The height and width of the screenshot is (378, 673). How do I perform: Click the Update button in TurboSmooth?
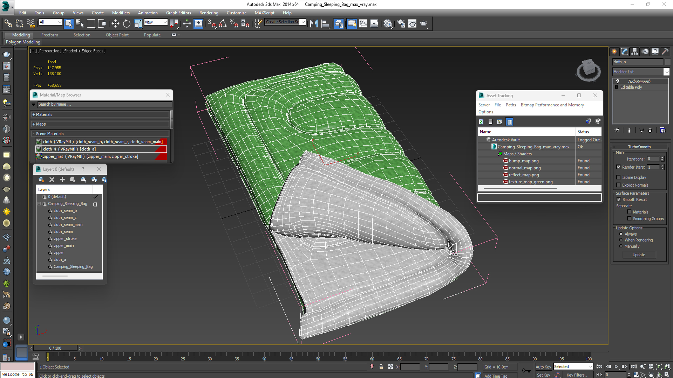coord(639,255)
